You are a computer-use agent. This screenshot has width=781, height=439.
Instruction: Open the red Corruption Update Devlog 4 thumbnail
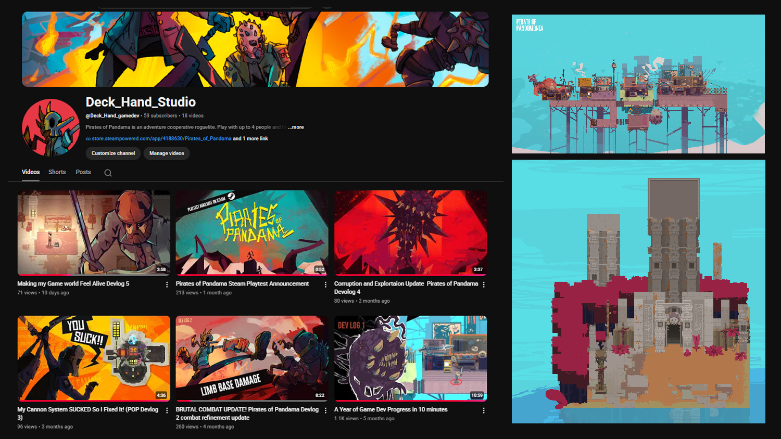(x=411, y=233)
